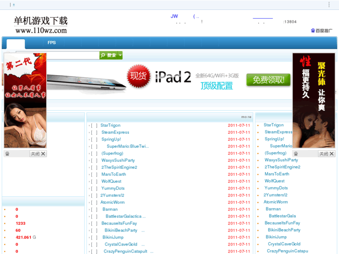Image resolution: width=339 pixels, height=254 pixels.
Task: Open 2Yumsters!2 in center list
Action: (x=112, y=195)
